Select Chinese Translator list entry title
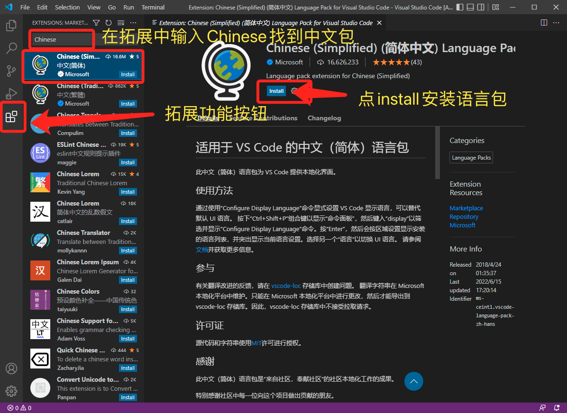Screen dimensions: 567x413 pyautogui.click(x=83, y=233)
